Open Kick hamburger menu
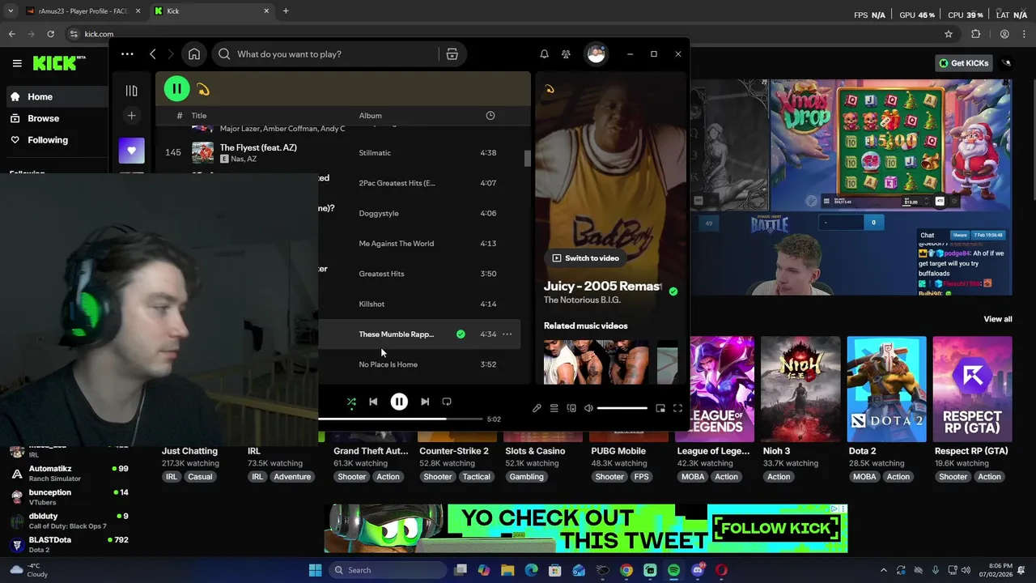1036x583 pixels. pos(17,63)
